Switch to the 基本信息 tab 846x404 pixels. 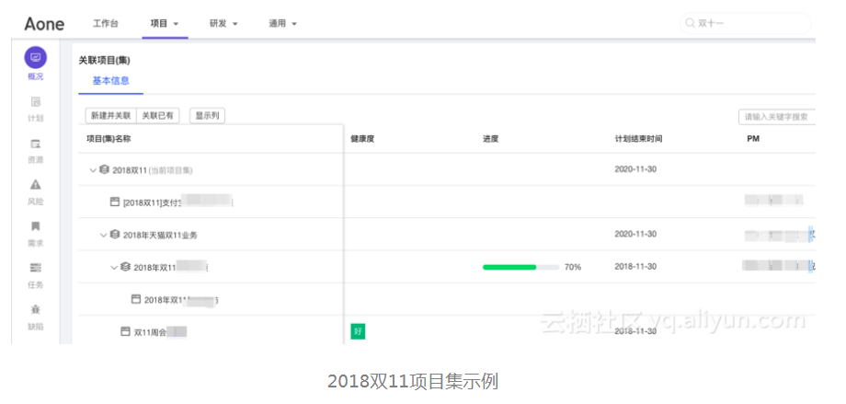point(110,81)
